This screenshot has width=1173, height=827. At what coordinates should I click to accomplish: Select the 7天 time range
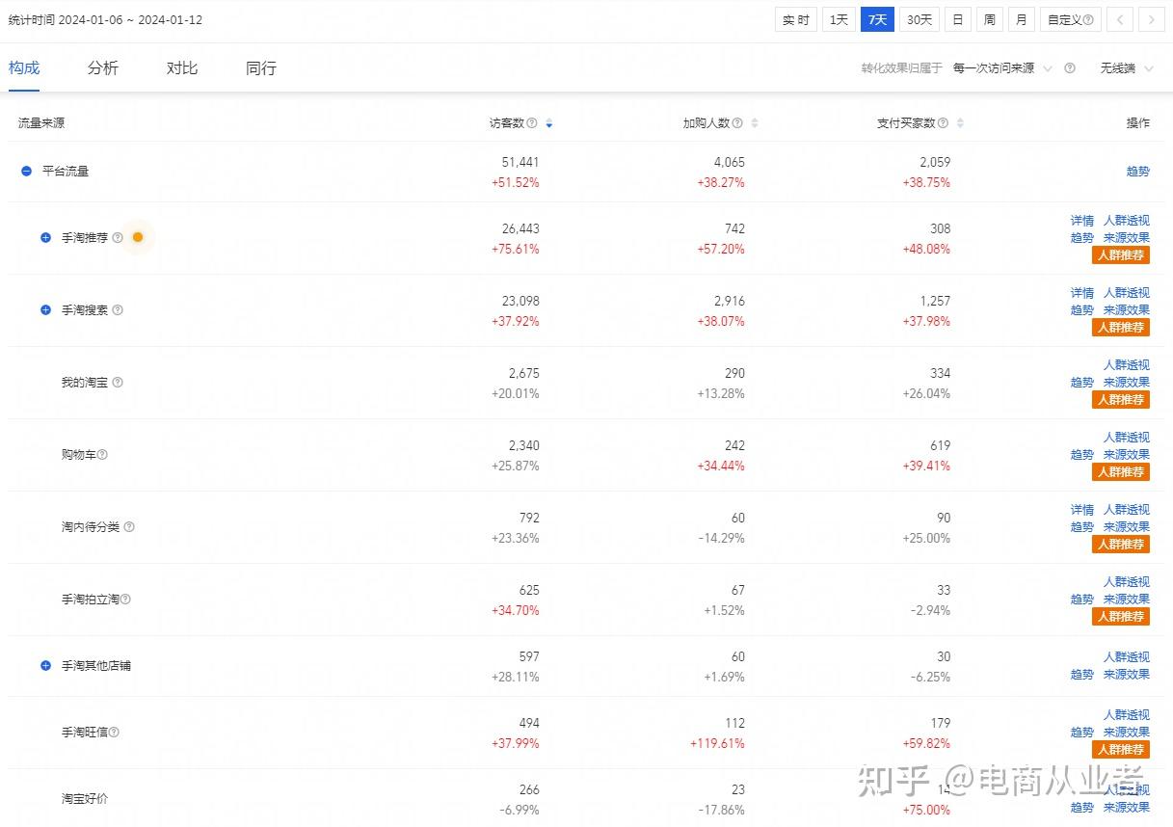click(877, 19)
